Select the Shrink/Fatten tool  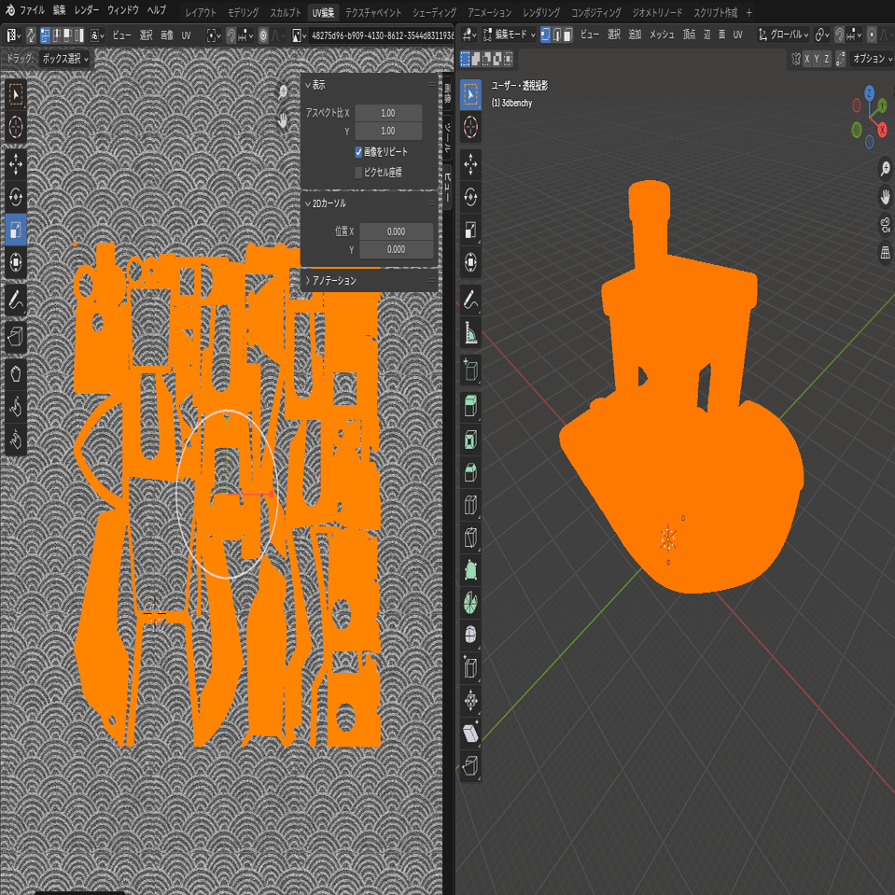pos(471,700)
